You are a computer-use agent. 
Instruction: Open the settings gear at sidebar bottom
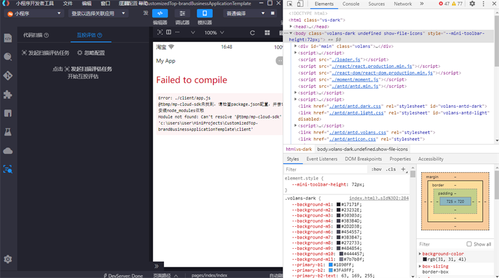pyautogui.click(x=8, y=259)
